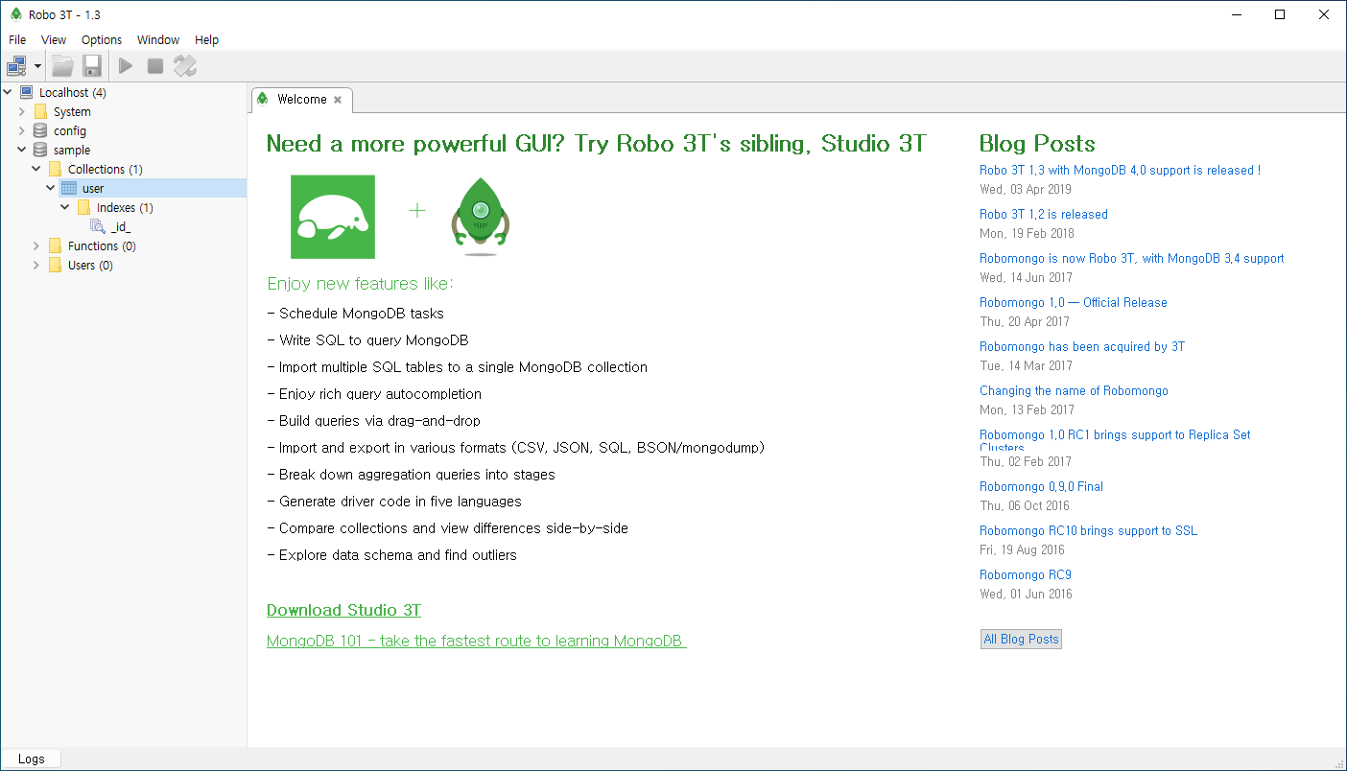Image resolution: width=1347 pixels, height=771 pixels.
Task: Open the Help menu
Action: point(207,39)
